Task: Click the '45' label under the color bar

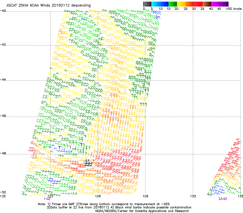Action: (219, 9)
